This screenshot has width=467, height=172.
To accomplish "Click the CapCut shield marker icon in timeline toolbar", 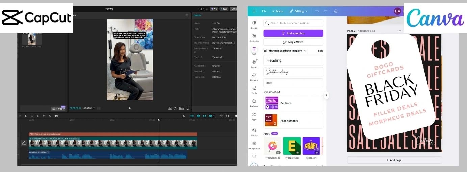I will pos(50,116).
